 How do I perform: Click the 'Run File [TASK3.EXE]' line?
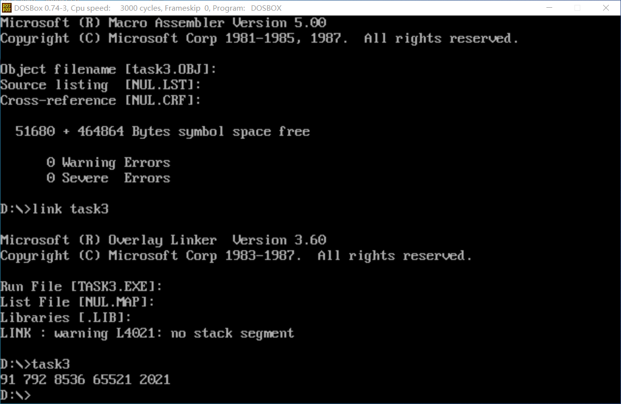pyautogui.click(x=81, y=287)
